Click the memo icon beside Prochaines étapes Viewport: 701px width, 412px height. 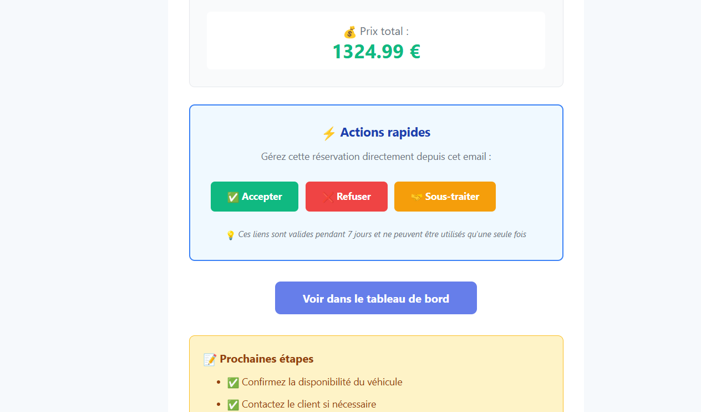tap(210, 360)
